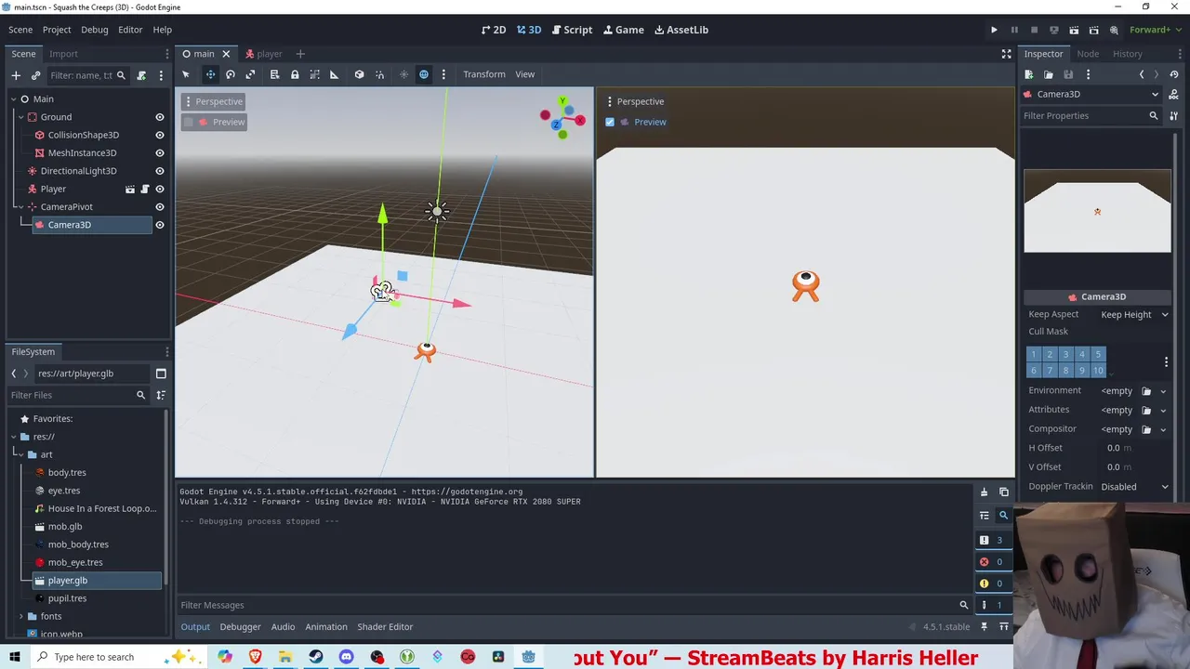Image resolution: width=1190 pixels, height=669 pixels.
Task: Uncheck Preview in the right viewport
Action: coord(610,122)
